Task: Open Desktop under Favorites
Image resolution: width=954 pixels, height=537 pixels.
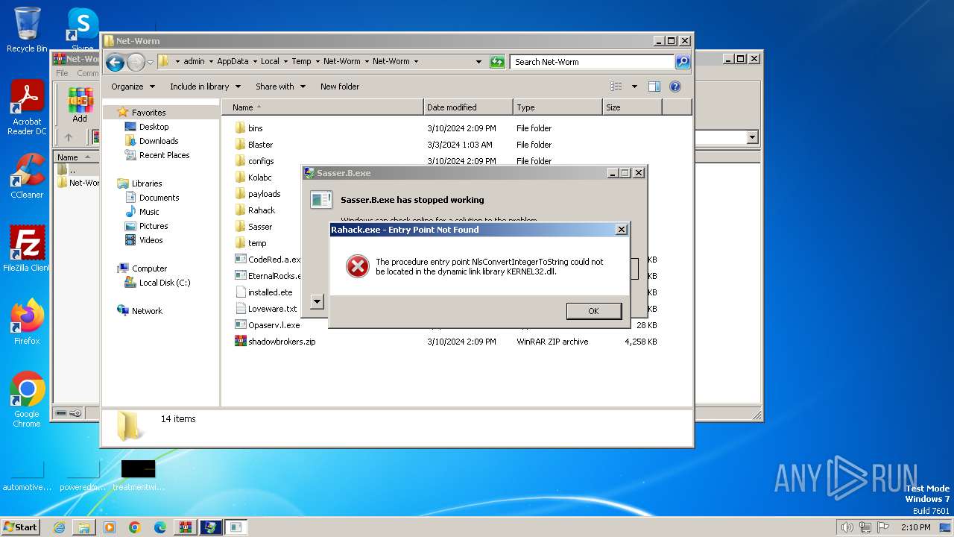Action: pyautogui.click(x=154, y=127)
